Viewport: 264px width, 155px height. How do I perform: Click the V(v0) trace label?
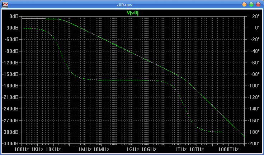133,13
